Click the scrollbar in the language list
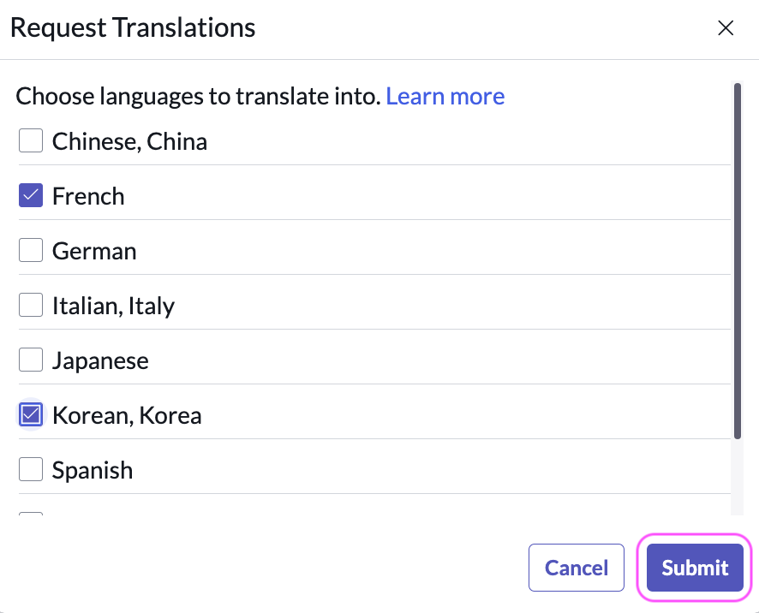Image resolution: width=759 pixels, height=613 pixels. coord(738,257)
